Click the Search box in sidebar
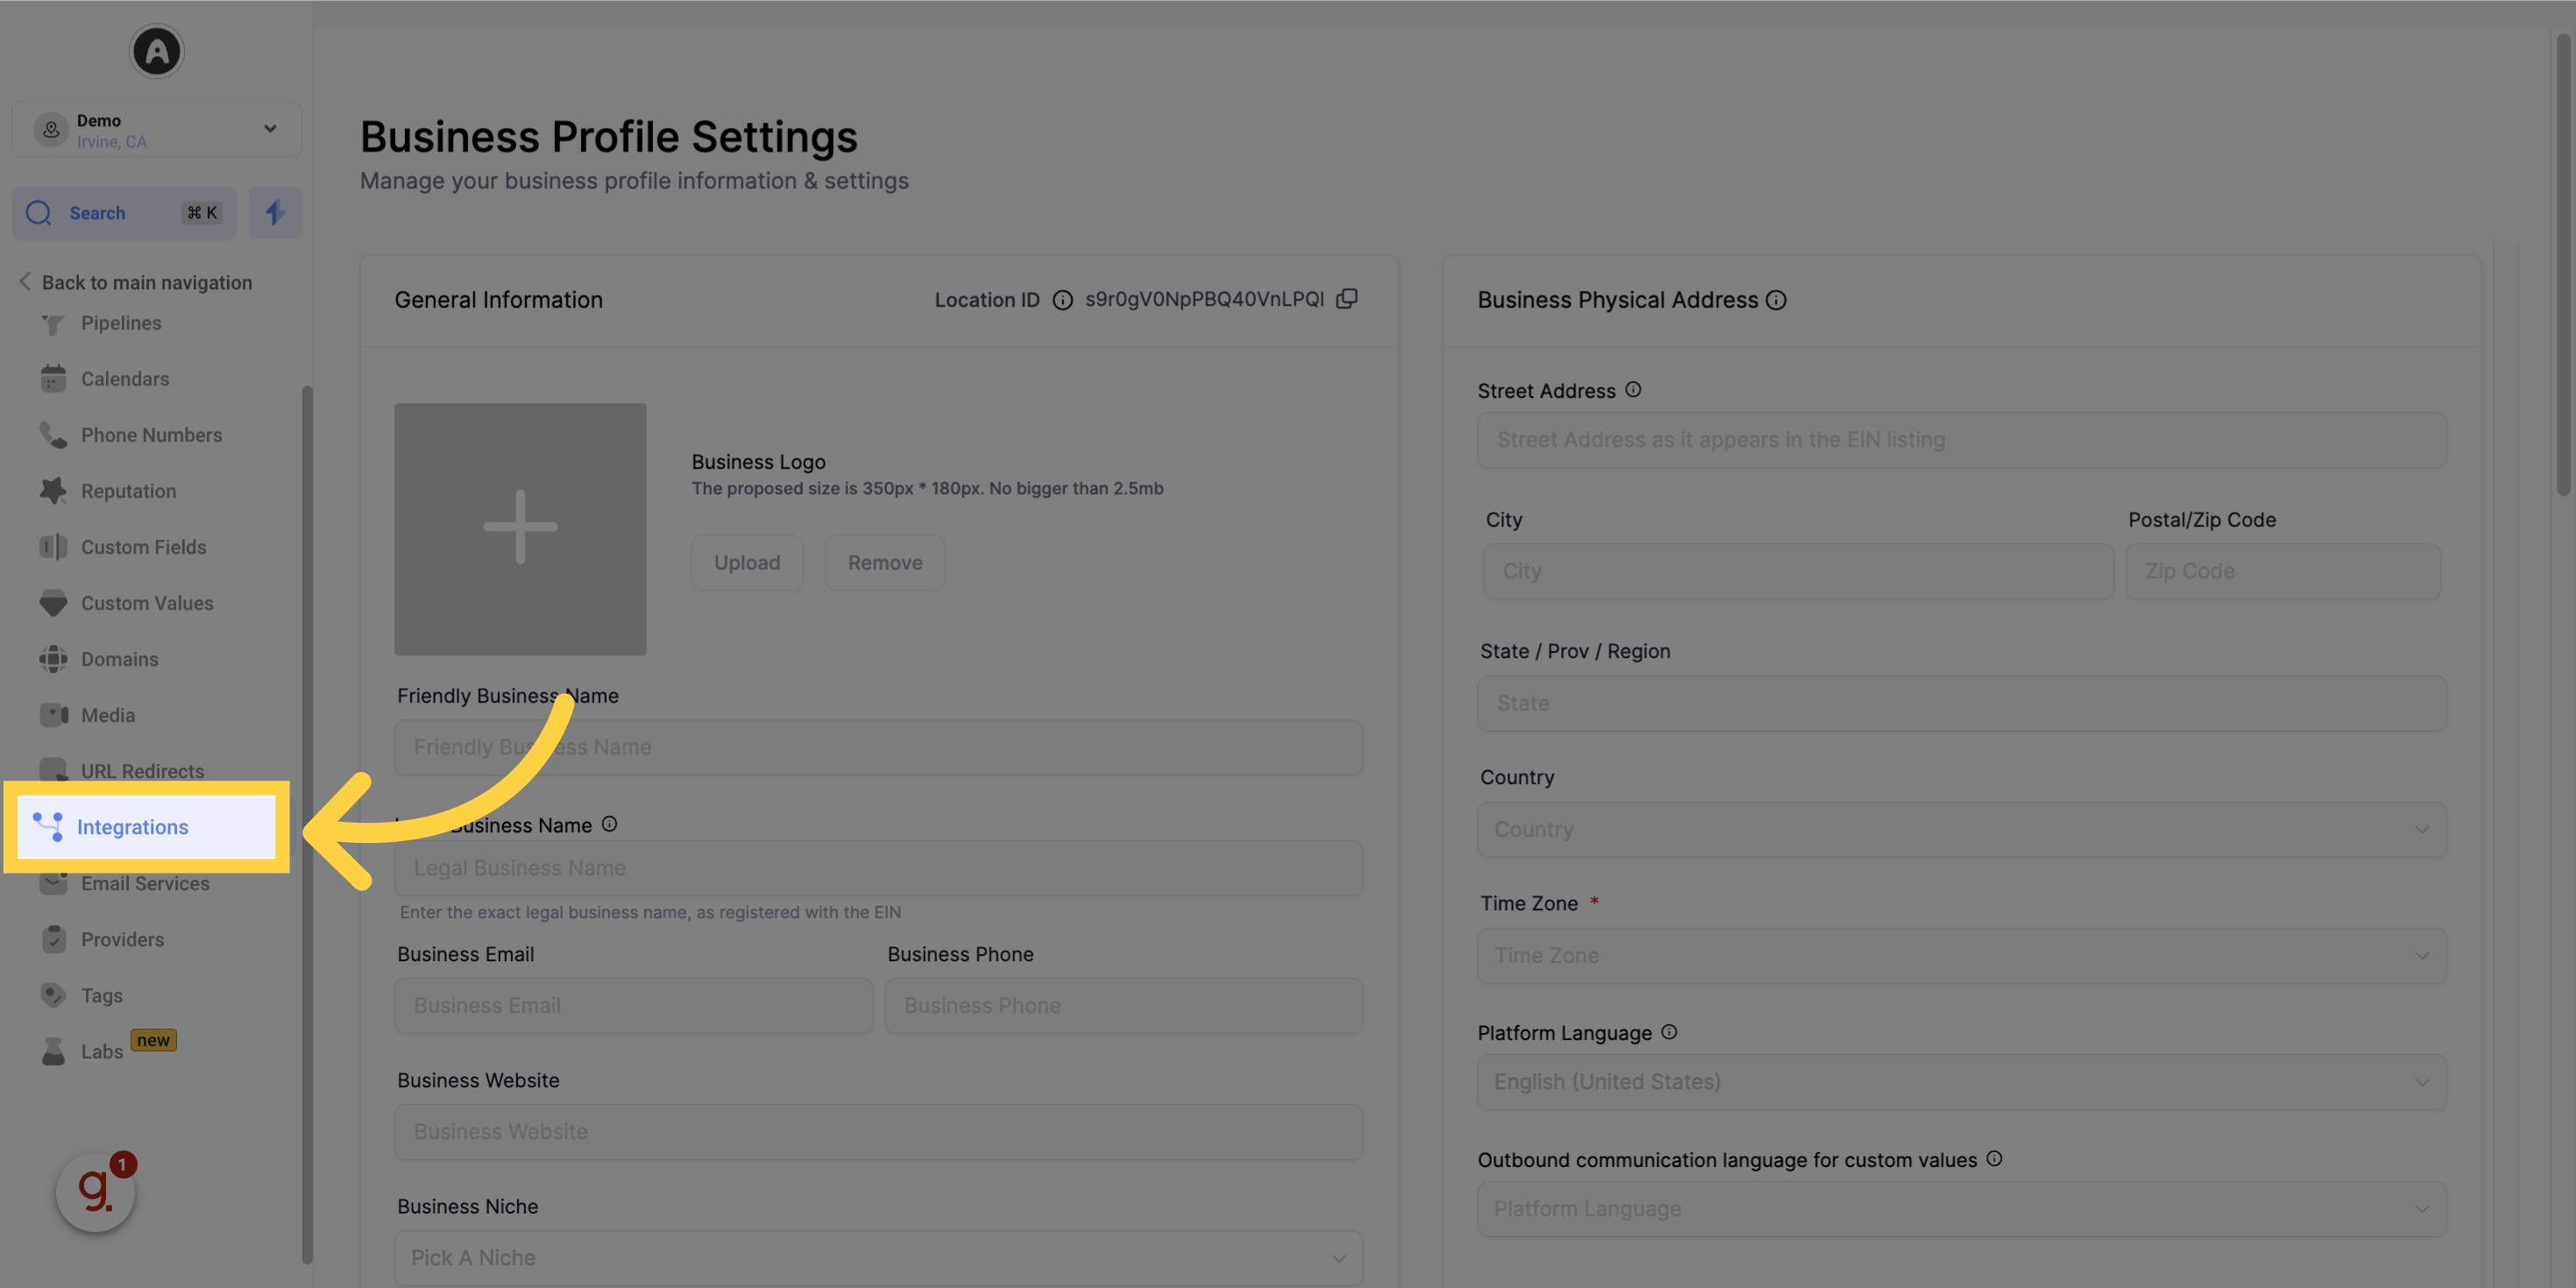 pyautogui.click(x=124, y=213)
